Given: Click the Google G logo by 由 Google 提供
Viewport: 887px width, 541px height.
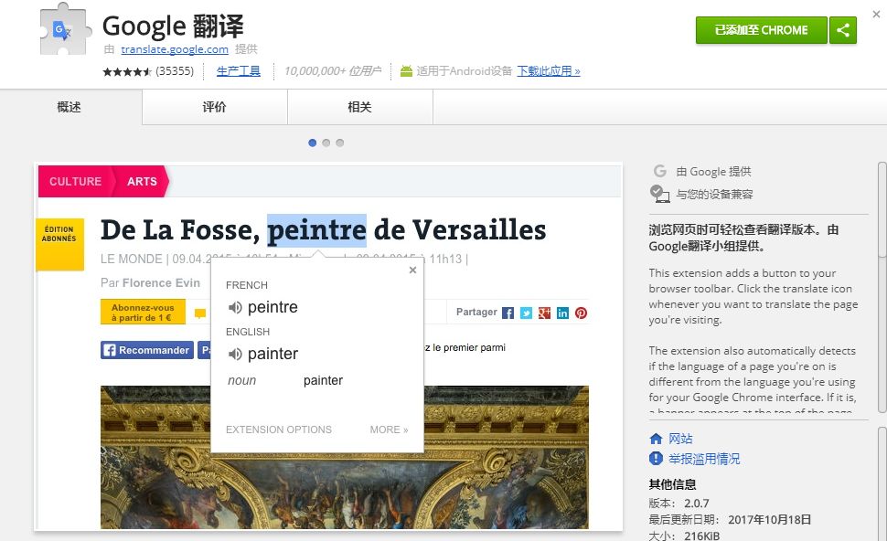Looking at the screenshot, I should 659,171.
